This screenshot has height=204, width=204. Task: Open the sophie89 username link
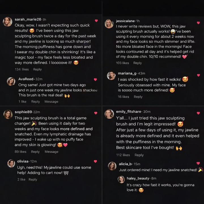(x=23, y=112)
